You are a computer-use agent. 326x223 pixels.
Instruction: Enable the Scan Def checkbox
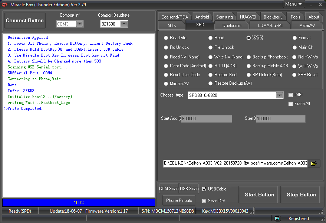coord(204,201)
